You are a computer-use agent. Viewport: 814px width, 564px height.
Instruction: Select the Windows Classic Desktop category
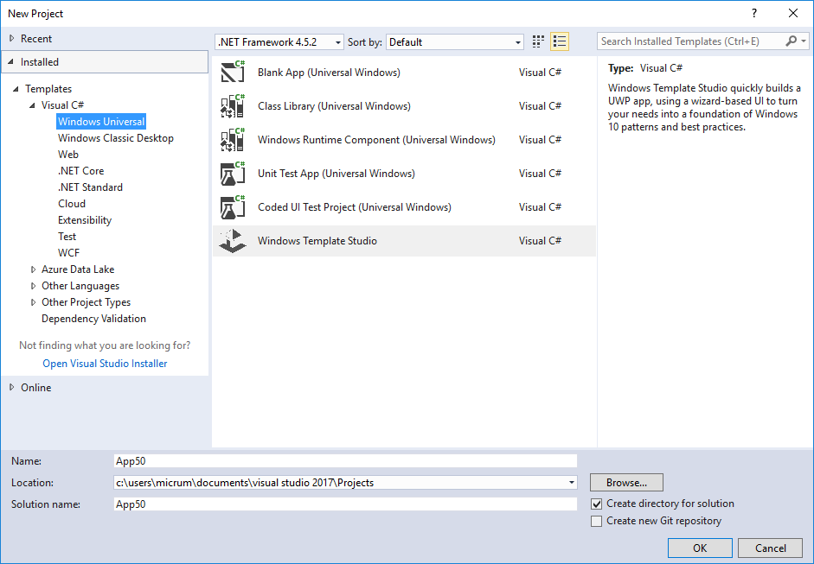click(x=114, y=137)
